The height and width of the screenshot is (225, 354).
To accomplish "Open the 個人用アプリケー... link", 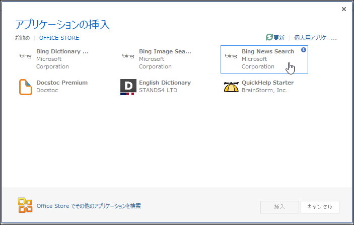I will click(315, 38).
